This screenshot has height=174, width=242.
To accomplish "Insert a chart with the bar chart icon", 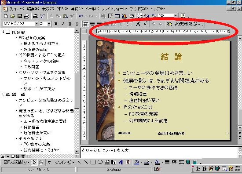I will pyautogui.click(x=124, y=16).
